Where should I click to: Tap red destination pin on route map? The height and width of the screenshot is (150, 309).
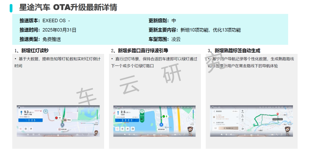[x=278, y=114]
